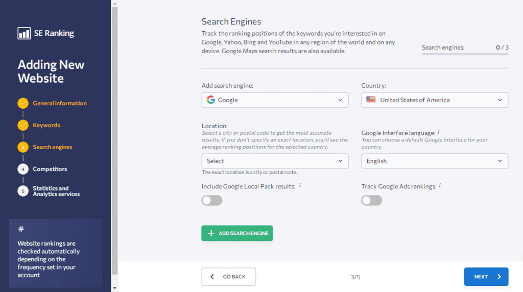Click the Keywords checkmark step icon
The image size is (523, 292).
point(23,126)
